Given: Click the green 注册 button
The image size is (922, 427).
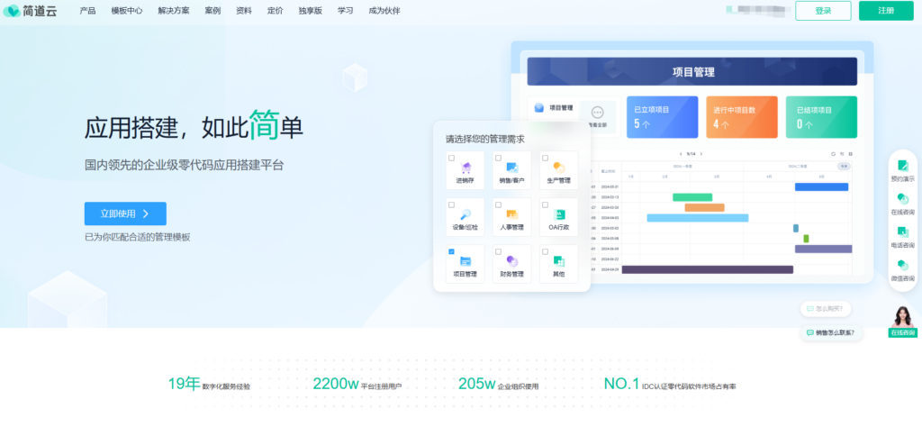Looking at the screenshot, I should point(885,11).
